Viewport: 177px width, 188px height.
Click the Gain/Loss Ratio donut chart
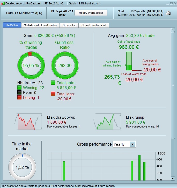(65, 65)
